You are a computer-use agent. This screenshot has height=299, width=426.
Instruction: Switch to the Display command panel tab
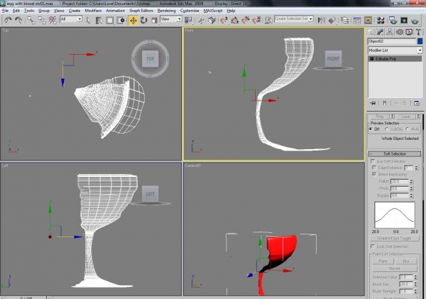coord(409,33)
